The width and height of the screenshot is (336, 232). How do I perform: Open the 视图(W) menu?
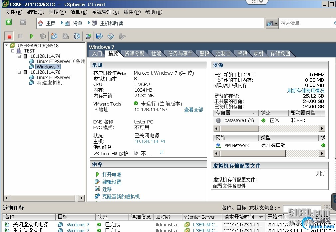pyautogui.click(x=57, y=12)
